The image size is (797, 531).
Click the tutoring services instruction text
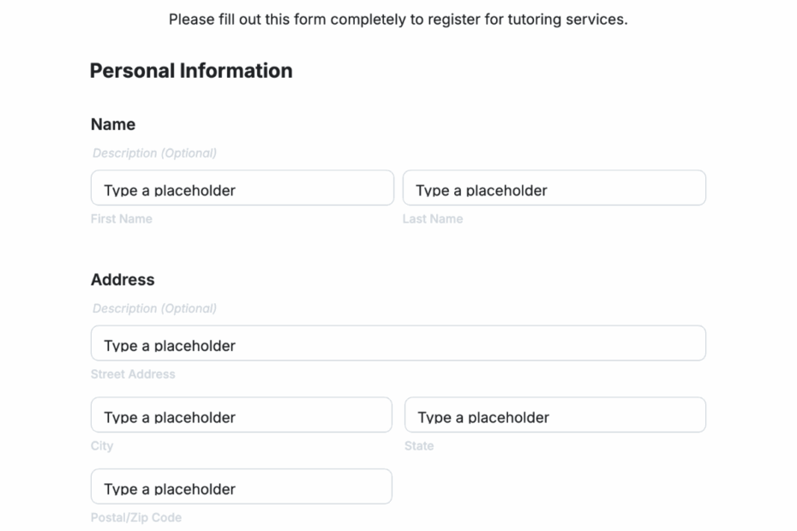tap(398, 18)
